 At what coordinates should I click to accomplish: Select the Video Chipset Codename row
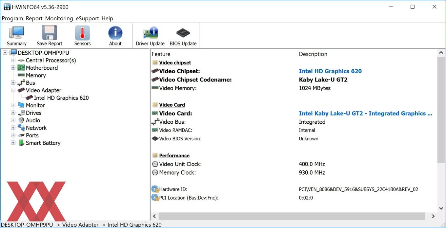[294, 80]
